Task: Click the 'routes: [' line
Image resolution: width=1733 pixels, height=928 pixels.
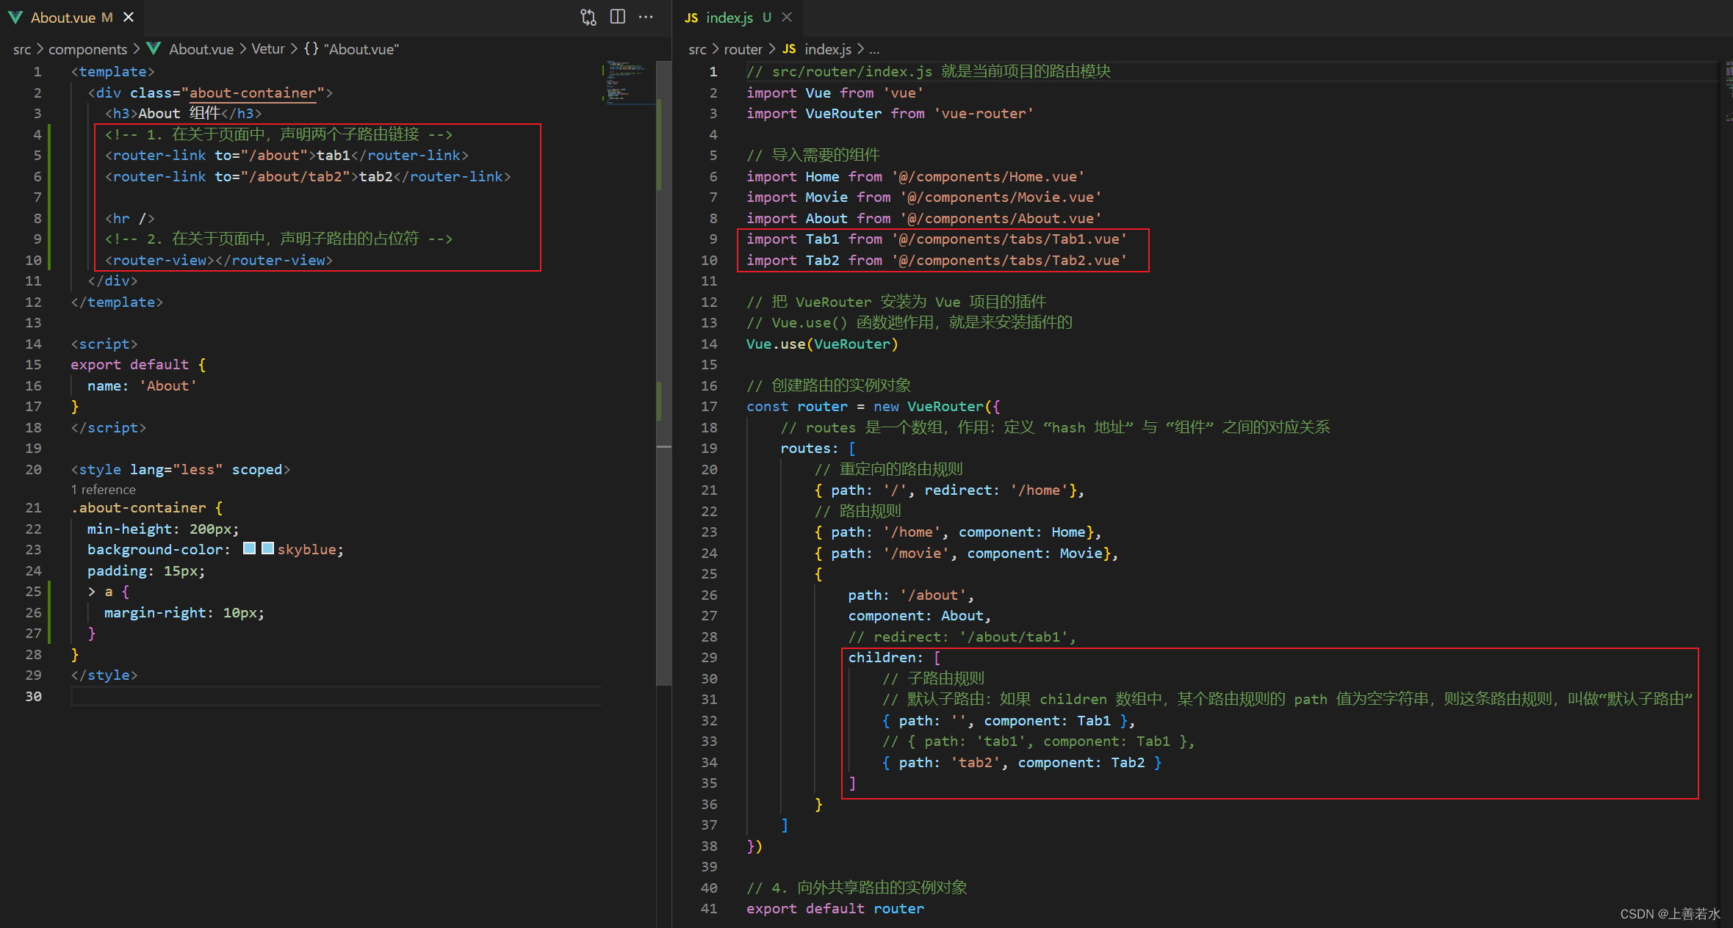Action: coord(818,448)
